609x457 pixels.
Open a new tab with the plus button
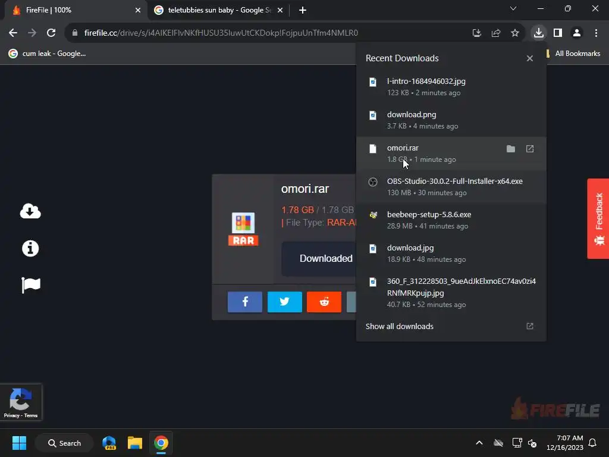[x=303, y=10]
